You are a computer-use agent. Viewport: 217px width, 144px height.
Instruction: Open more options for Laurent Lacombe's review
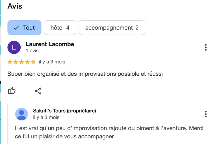(206, 47)
